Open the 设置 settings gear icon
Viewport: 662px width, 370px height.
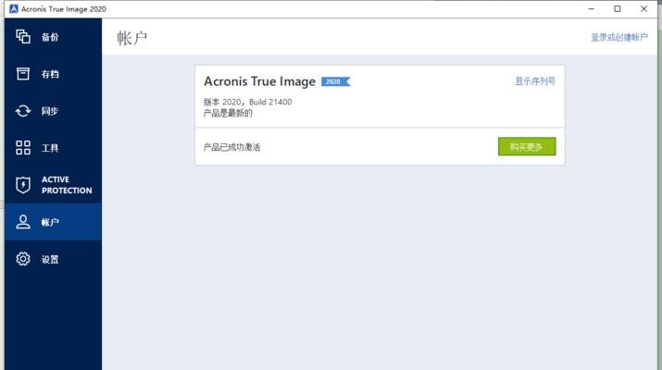(x=23, y=259)
